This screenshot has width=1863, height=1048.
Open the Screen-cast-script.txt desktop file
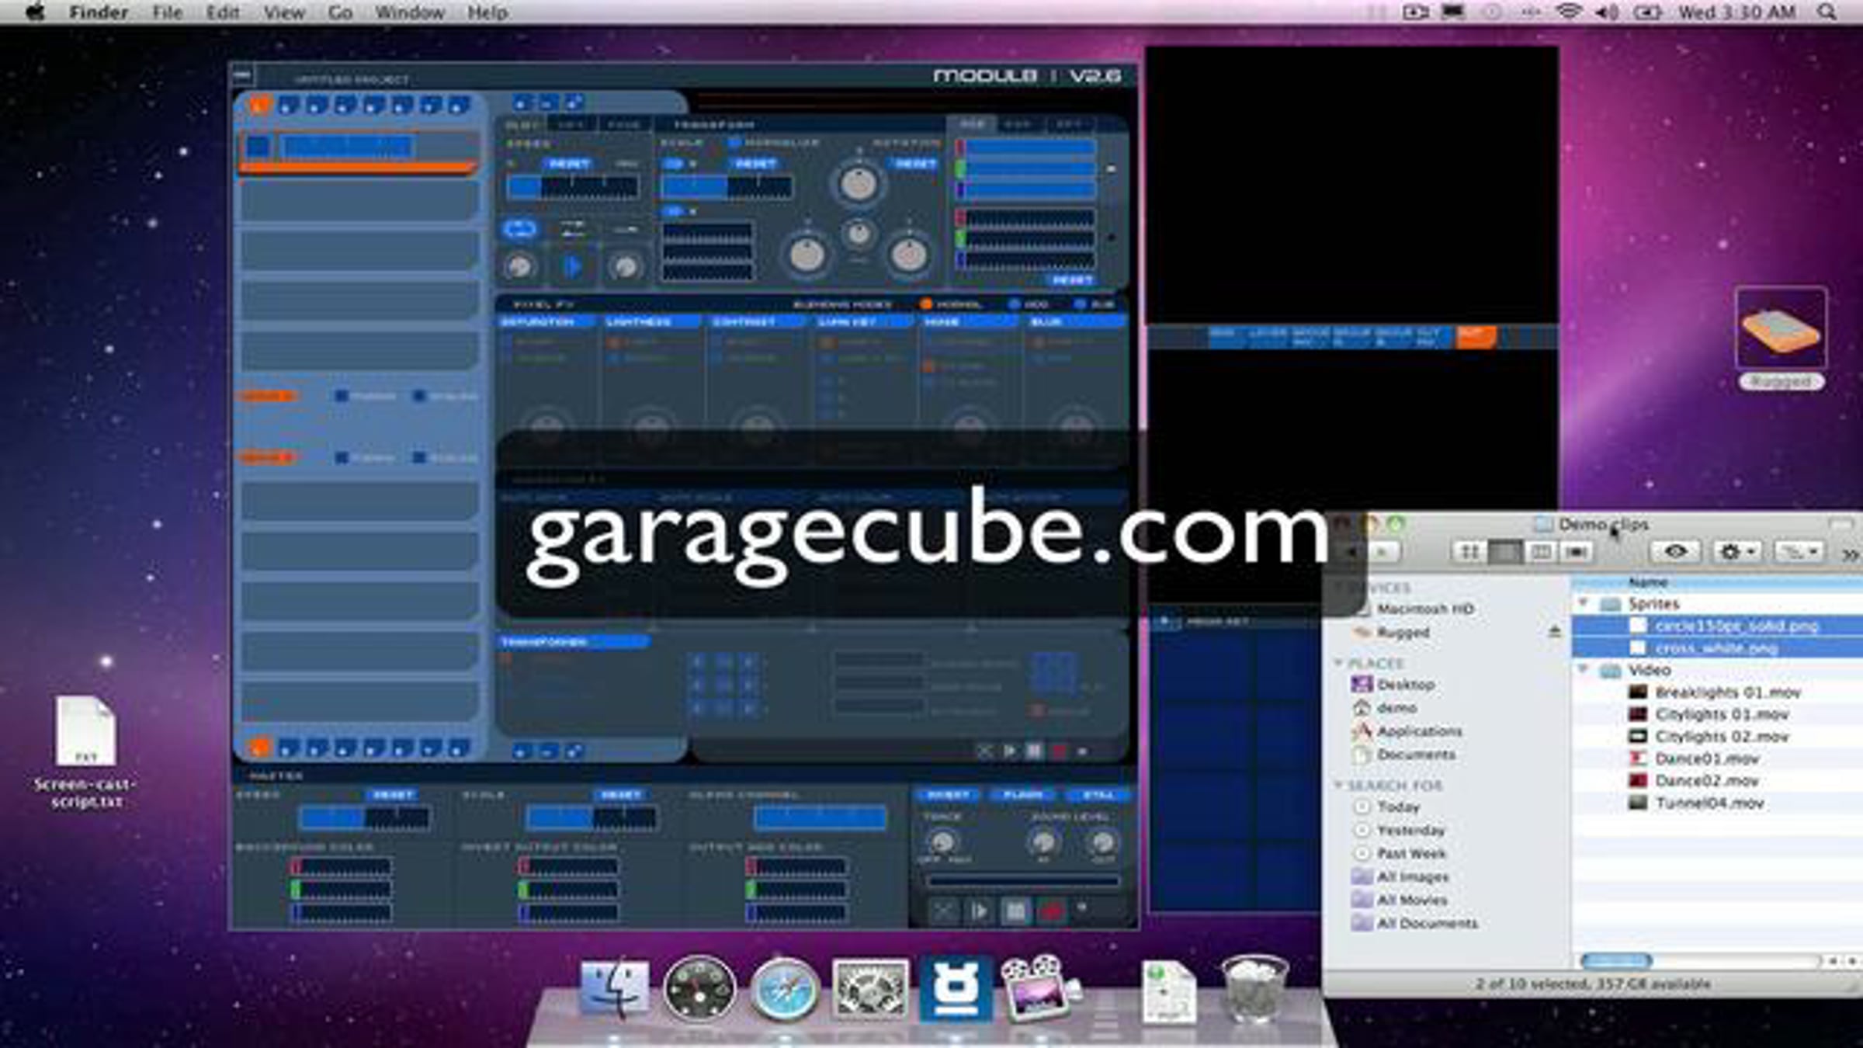click(85, 751)
